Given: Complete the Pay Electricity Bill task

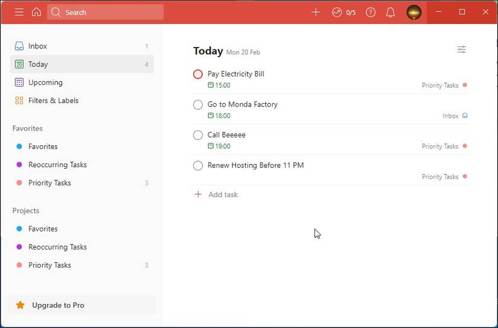Looking at the screenshot, I should pyautogui.click(x=198, y=74).
